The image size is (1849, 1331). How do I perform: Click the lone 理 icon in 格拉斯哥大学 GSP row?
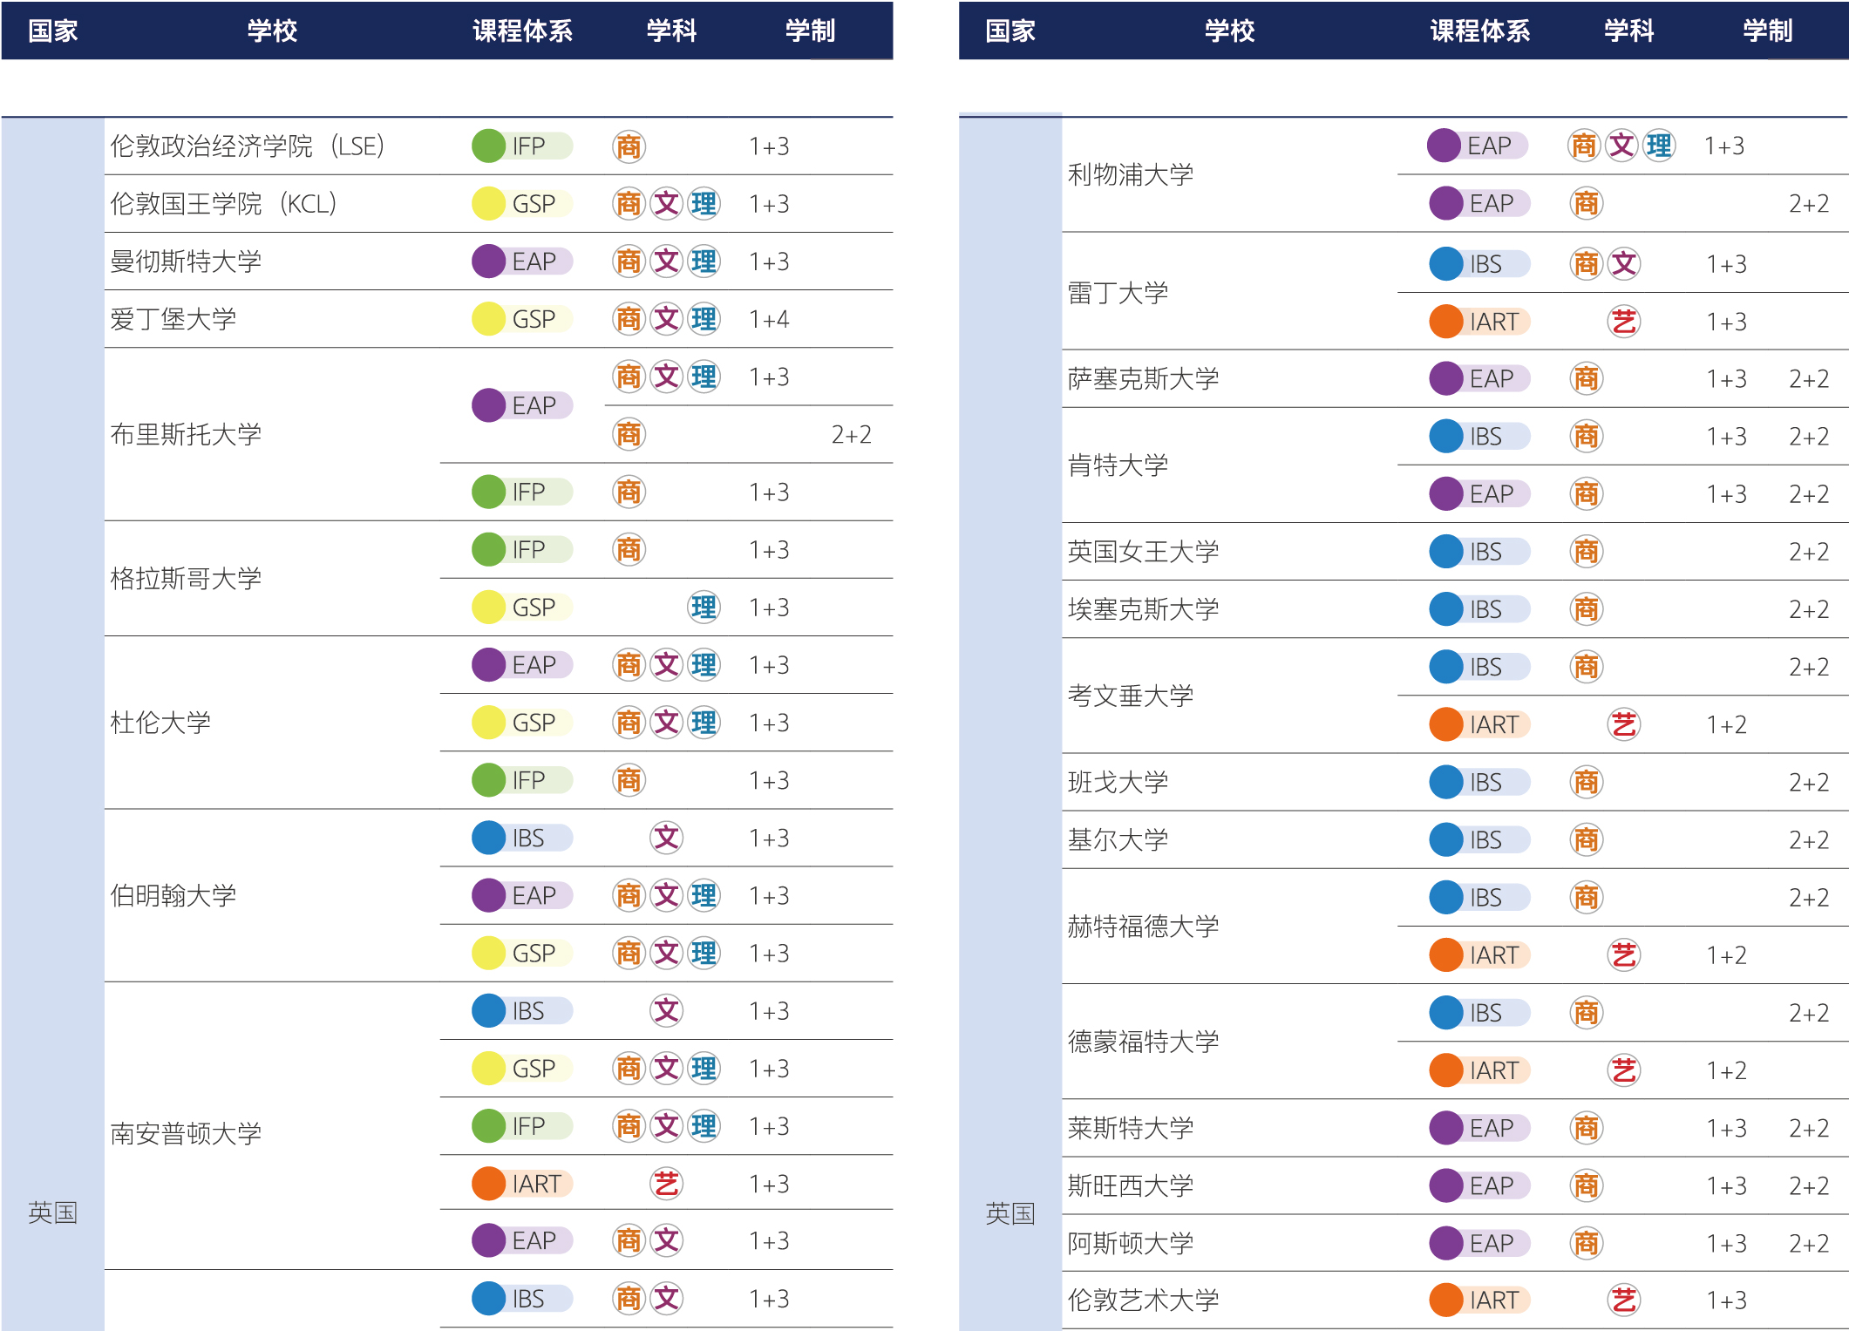point(704,608)
